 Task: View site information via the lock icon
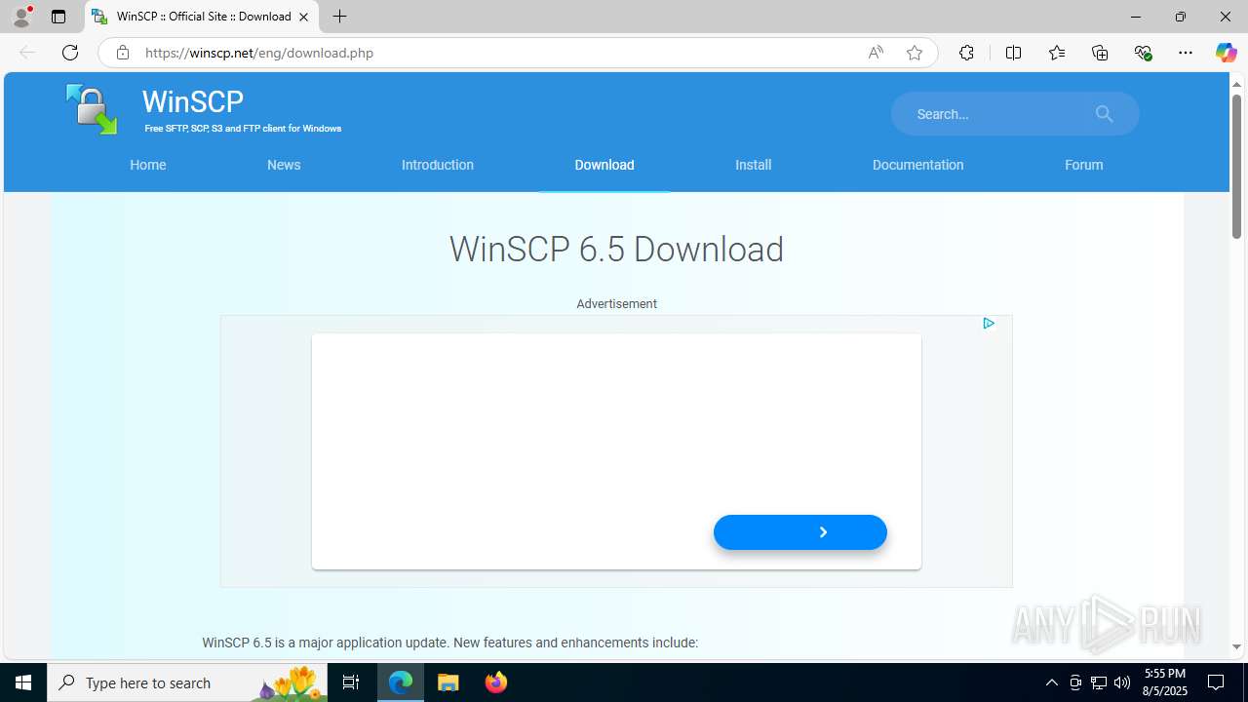122,53
